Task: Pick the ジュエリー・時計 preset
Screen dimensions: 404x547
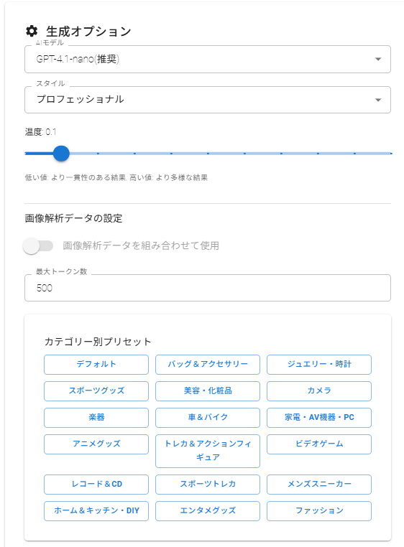Action: coord(319,365)
